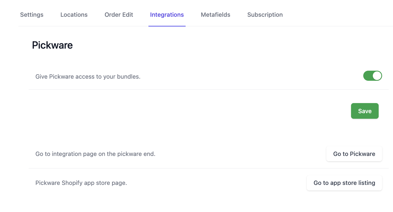Select the Order Edit tab
This screenshot has height=212, width=393.
[x=119, y=15]
